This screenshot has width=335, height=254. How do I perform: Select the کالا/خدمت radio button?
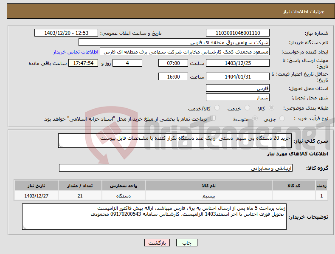(x=217, y=108)
